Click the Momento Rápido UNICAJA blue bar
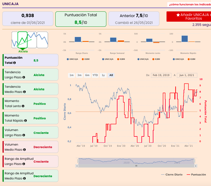Viewport: 211px width, 186px height. pyautogui.click(x=185, y=39)
